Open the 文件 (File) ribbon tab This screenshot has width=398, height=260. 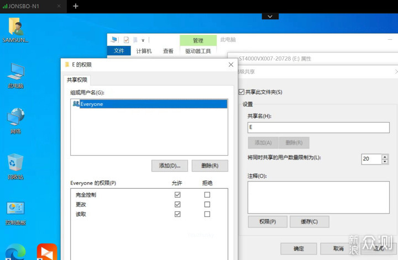[119, 51]
